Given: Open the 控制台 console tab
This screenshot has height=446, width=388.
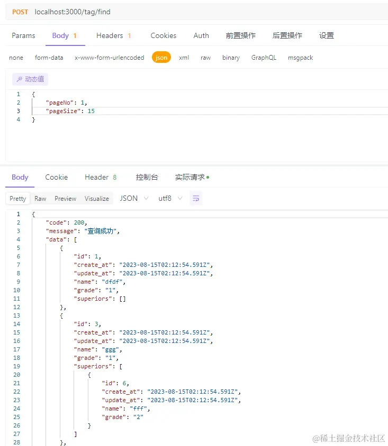Looking at the screenshot, I should [x=147, y=177].
